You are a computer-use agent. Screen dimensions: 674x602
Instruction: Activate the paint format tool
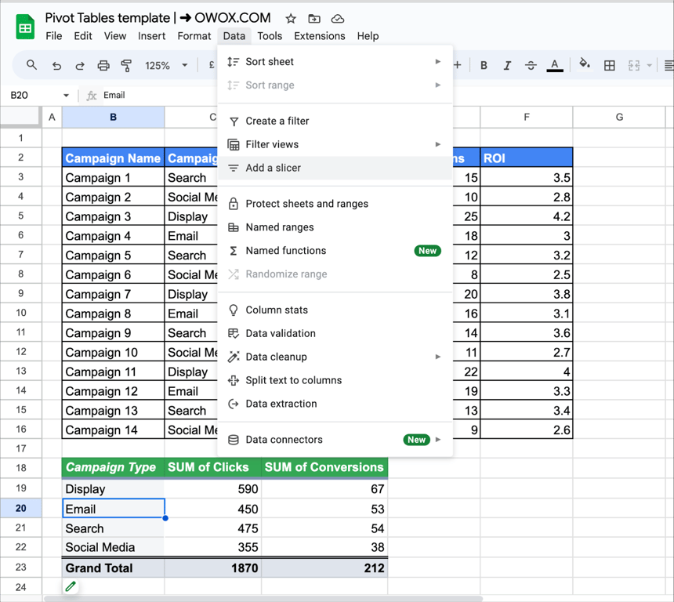[x=126, y=65]
